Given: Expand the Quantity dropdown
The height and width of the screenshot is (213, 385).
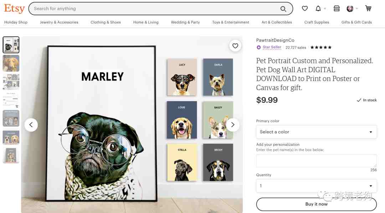Looking at the screenshot, I should coord(316,186).
